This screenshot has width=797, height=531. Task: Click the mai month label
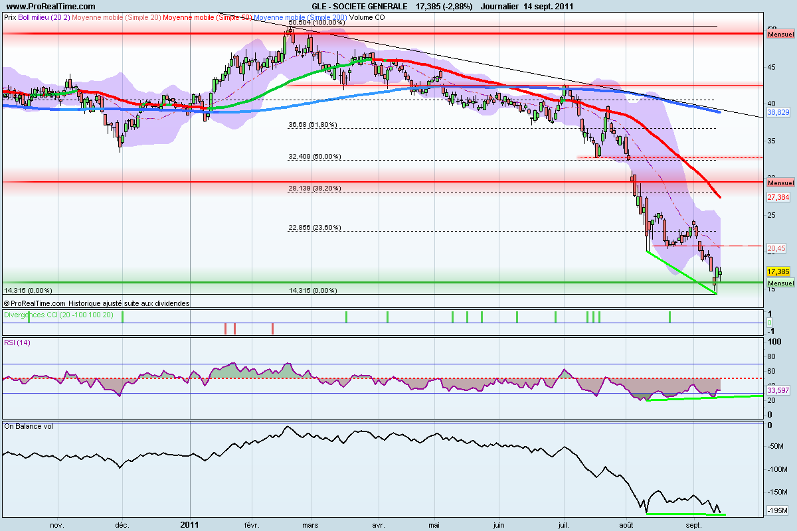click(x=434, y=524)
